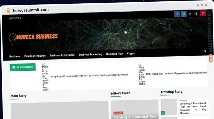Open the Crypto menu item

tap(131, 53)
